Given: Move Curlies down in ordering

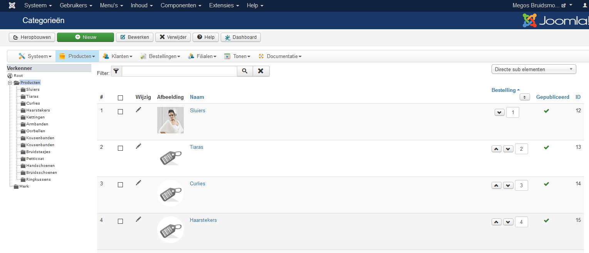Looking at the screenshot, I should click(508, 185).
